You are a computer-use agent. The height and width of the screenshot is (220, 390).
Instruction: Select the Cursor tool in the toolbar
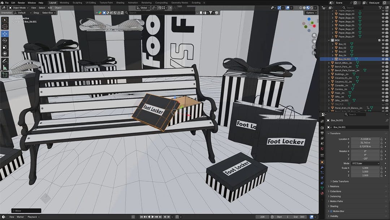[5, 27]
